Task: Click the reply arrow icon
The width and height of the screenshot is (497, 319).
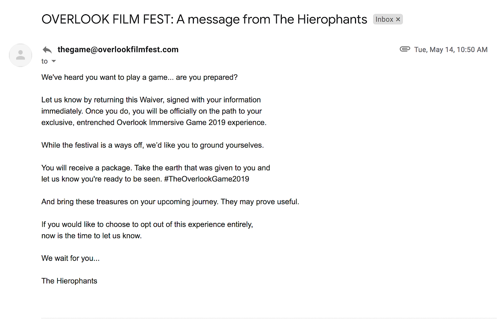Action: (x=47, y=50)
